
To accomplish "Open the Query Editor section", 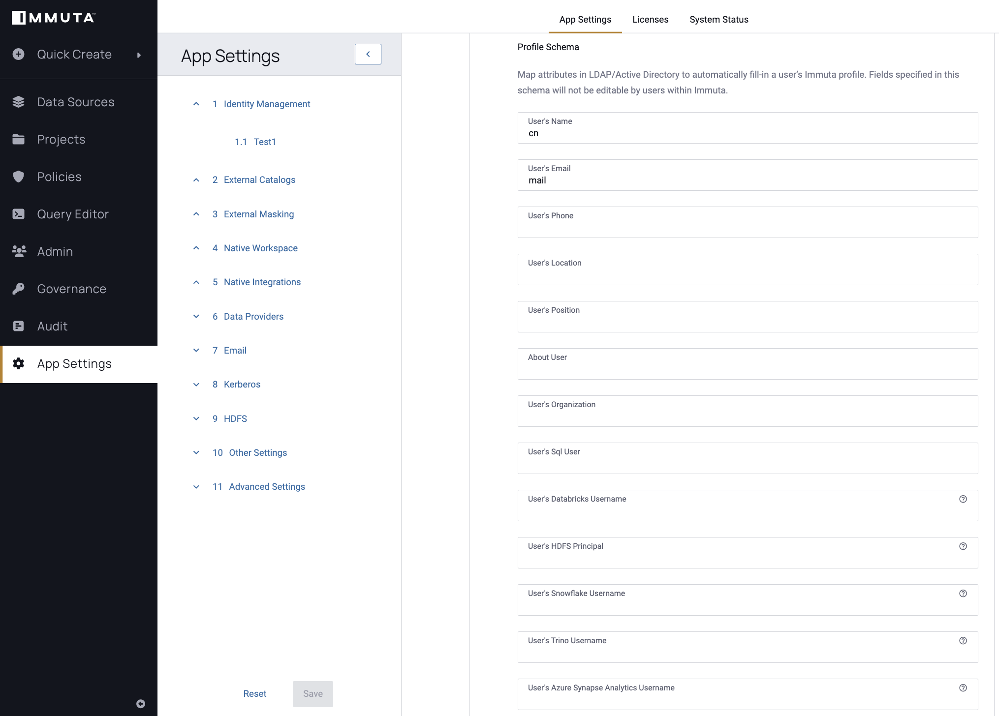I will pyautogui.click(x=73, y=214).
